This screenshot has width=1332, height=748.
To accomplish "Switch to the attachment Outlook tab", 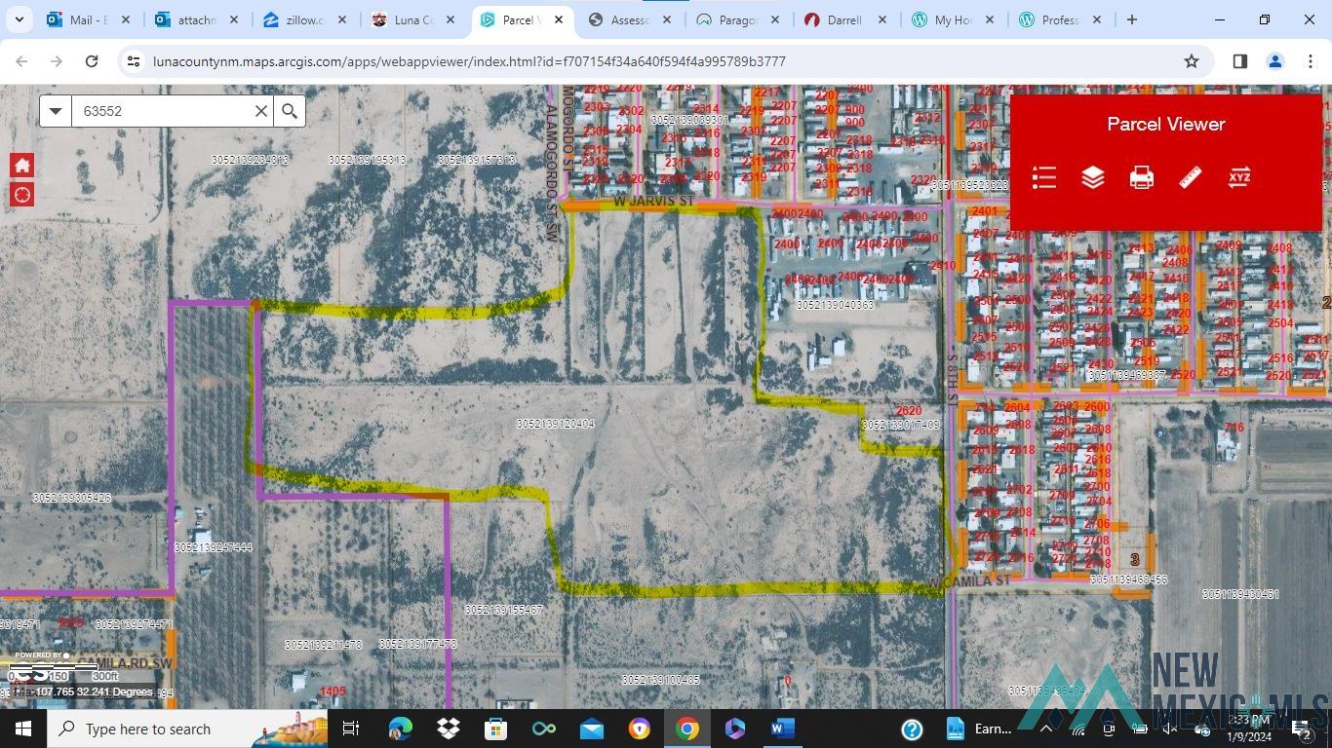I will coord(195,19).
